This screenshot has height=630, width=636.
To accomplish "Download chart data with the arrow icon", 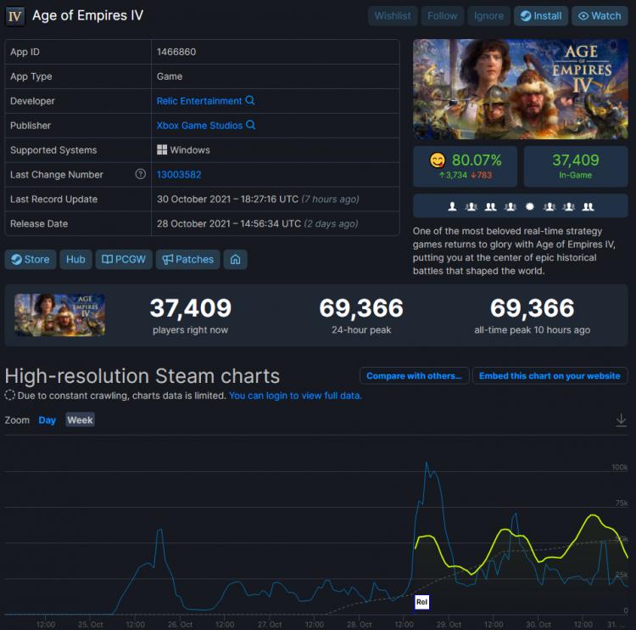I will tap(621, 420).
